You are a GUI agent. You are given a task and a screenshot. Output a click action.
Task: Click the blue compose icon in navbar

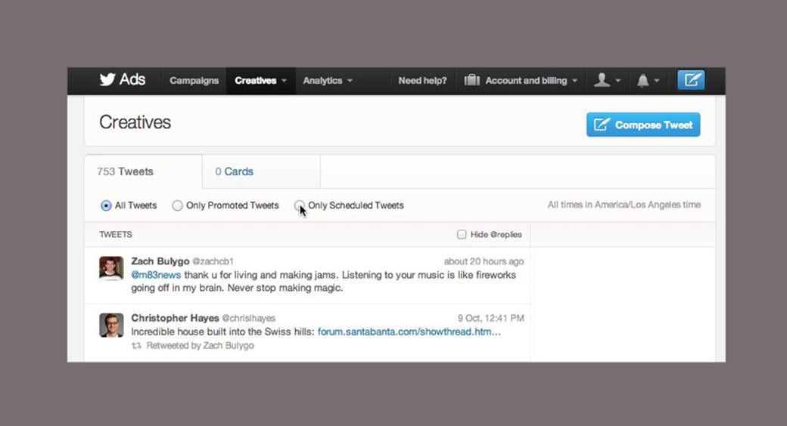(x=690, y=80)
